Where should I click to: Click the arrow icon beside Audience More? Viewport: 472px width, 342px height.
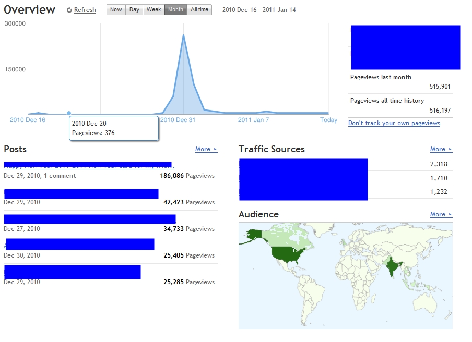(450, 214)
